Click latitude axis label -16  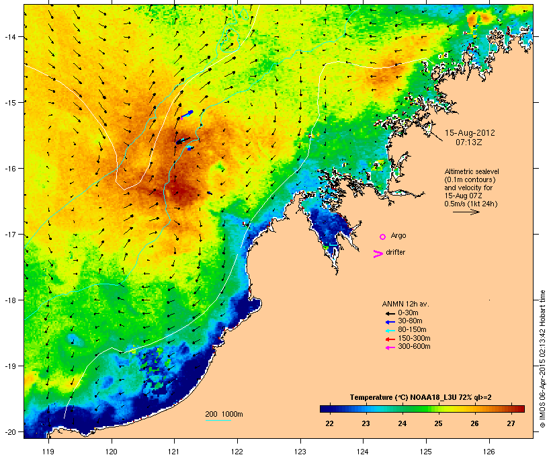coord(9,168)
